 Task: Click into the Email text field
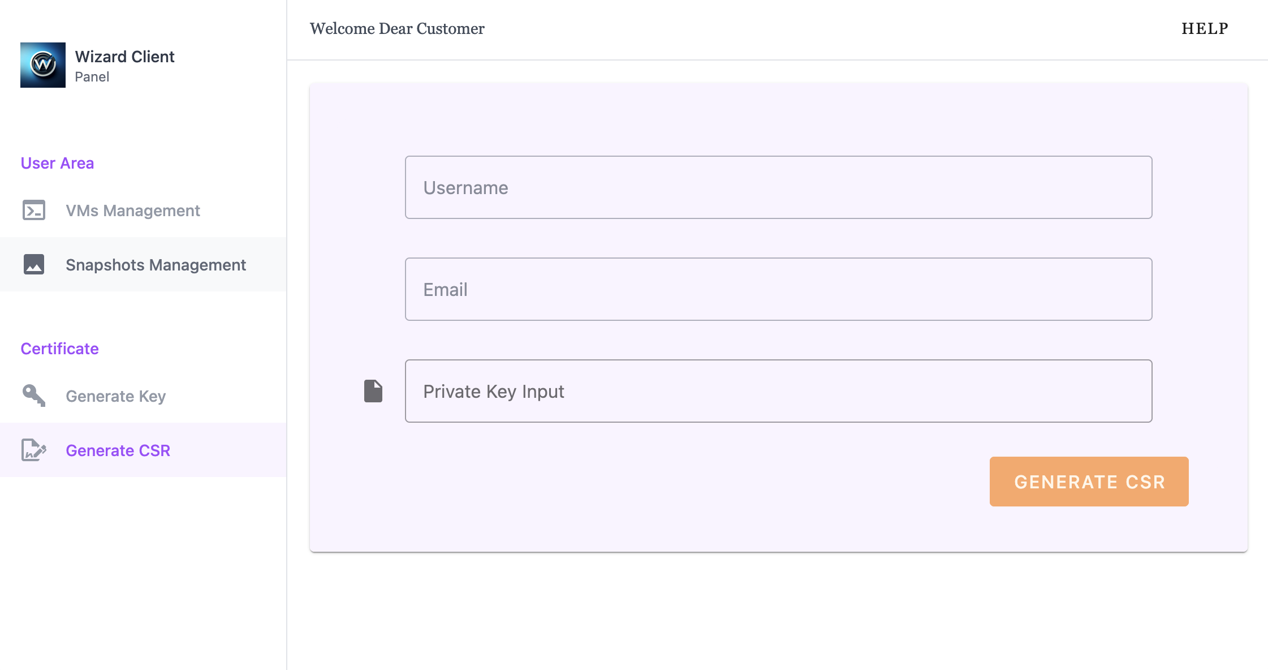(778, 289)
